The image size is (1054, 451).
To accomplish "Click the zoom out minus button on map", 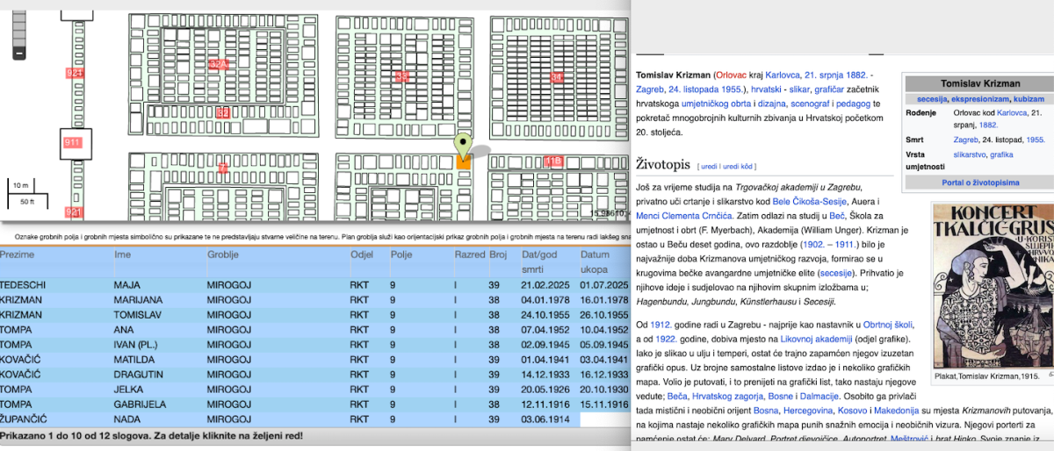I will 19,53.
